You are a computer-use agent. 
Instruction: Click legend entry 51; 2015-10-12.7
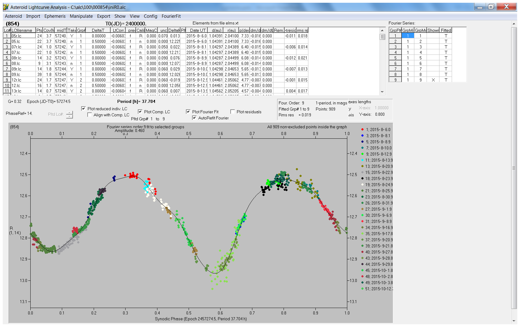tap(377, 289)
